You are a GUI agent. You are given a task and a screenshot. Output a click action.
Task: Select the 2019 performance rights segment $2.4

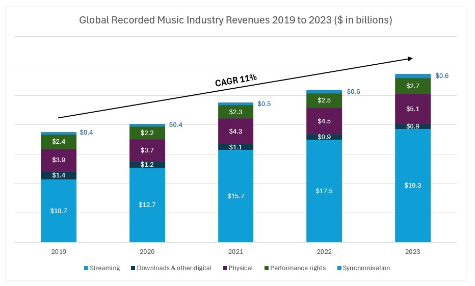(59, 142)
